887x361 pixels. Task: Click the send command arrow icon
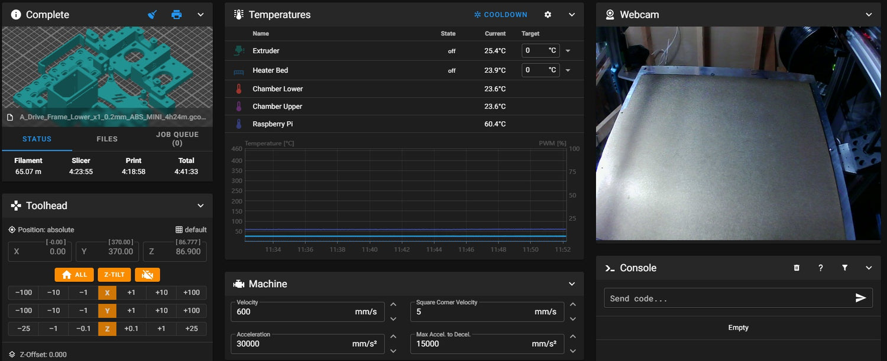coord(860,298)
